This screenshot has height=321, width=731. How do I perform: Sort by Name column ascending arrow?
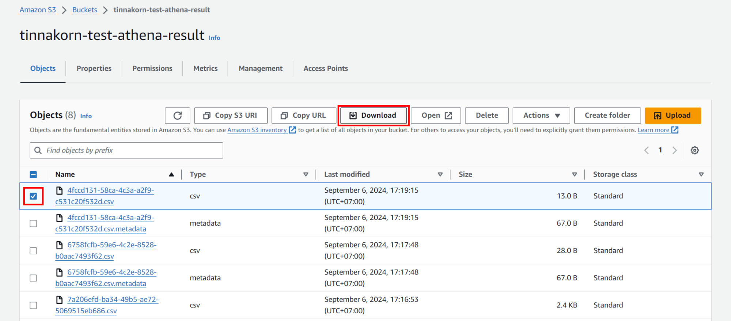pos(171,174)
